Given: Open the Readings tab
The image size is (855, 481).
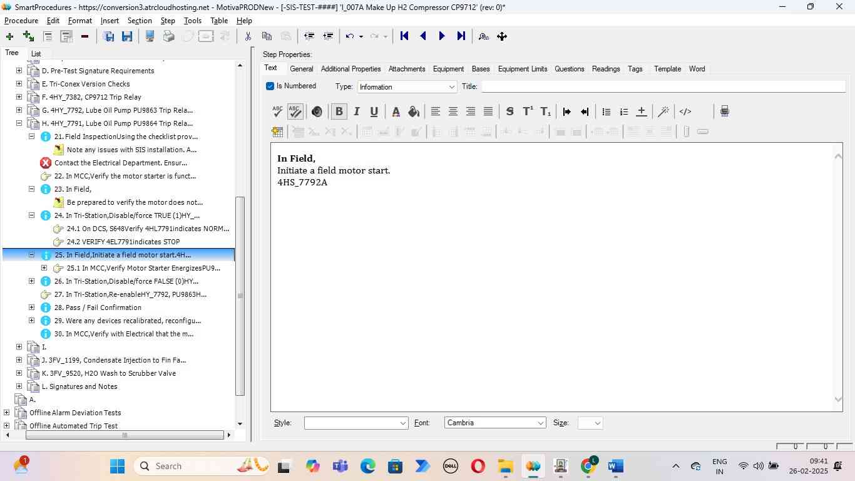Looking at the screenshot, I should pos(606,69).
